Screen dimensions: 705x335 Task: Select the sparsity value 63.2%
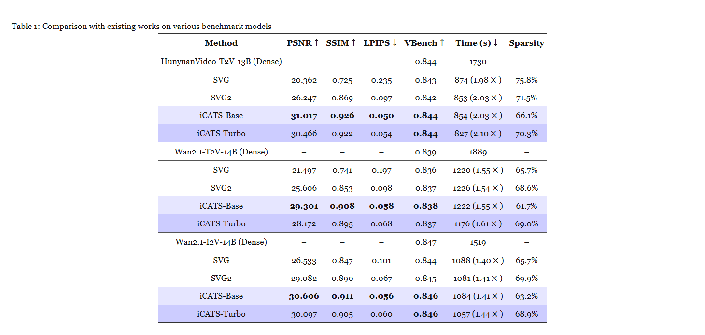point(526,296)
